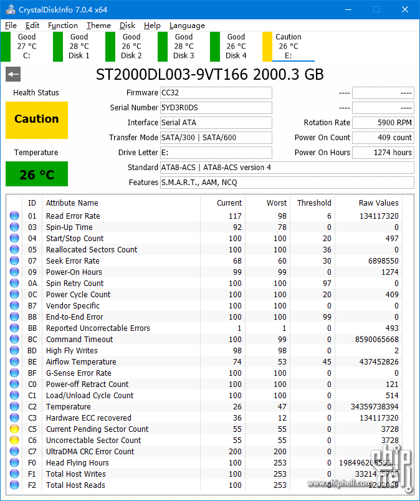Viewport: 420px width, 501px height.
Task: Click the blue status icon for Read Error Rate
Action: click(x=14, y=216)
